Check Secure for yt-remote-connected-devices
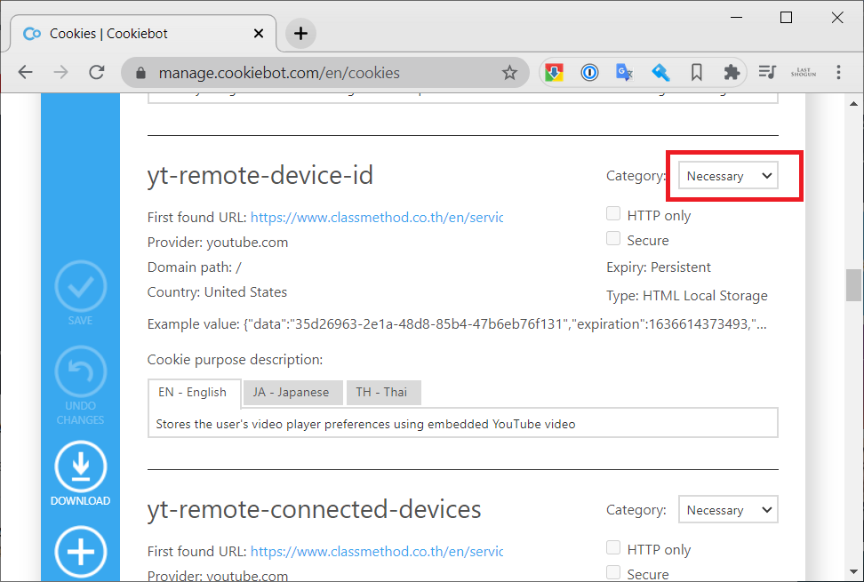This screenshot has width=864, height=582. click(613, 573)
